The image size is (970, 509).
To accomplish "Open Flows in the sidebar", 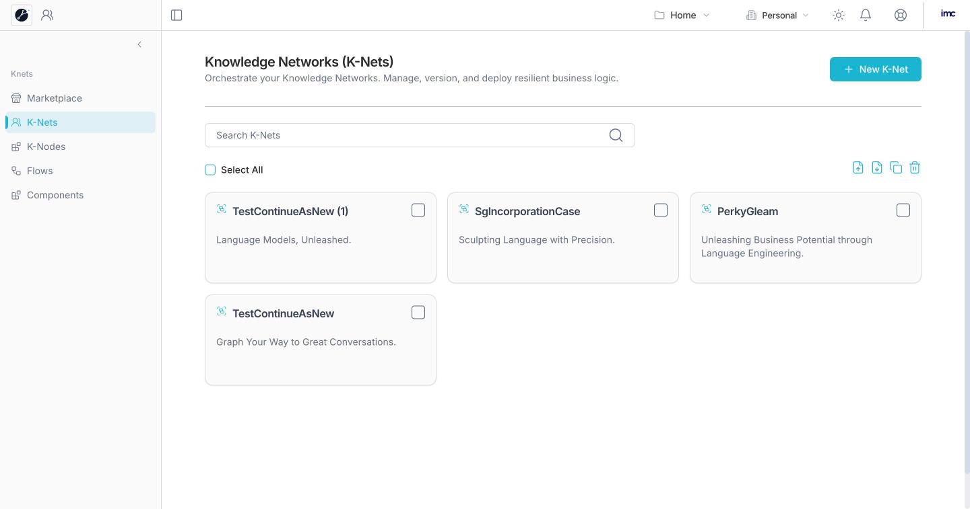I will 80,171.
